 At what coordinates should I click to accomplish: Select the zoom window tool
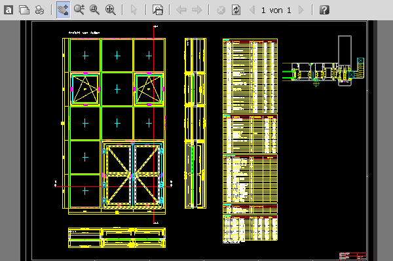(x=95, y=10)
